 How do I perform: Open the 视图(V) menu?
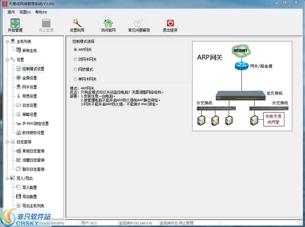[x=25, y=12]
